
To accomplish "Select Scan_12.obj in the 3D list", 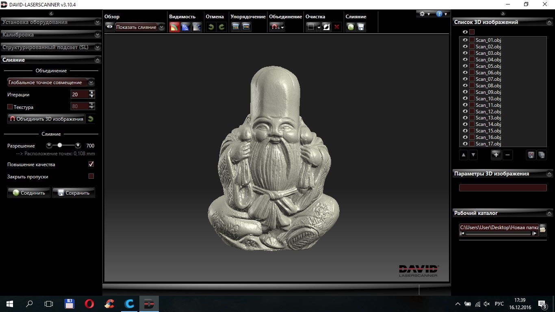I will point(488,112).
